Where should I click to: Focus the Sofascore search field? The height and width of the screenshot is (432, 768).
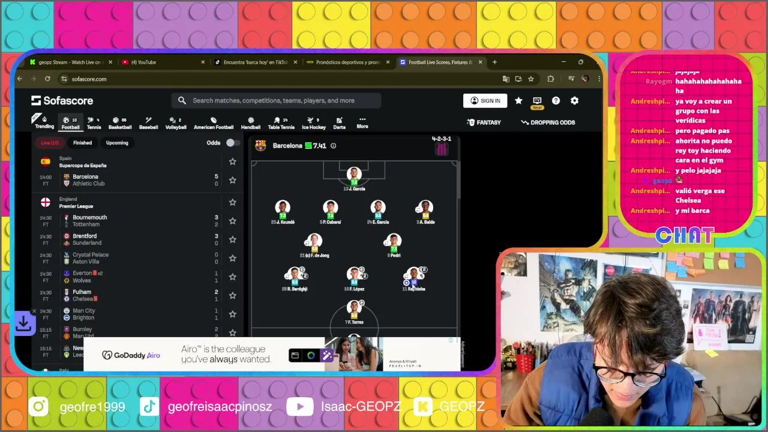pyautogui.click(x=276, y=100)
